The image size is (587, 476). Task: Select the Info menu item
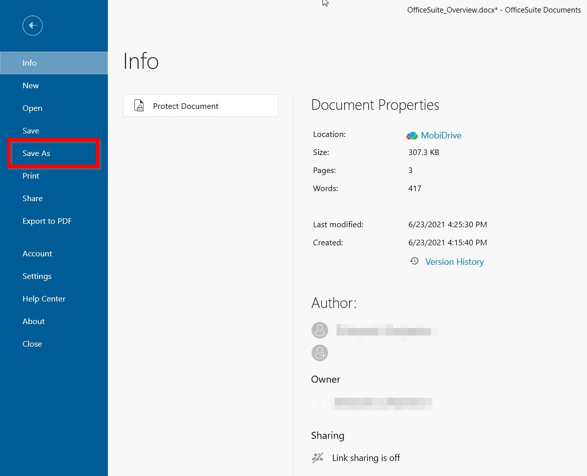point(54,63)
